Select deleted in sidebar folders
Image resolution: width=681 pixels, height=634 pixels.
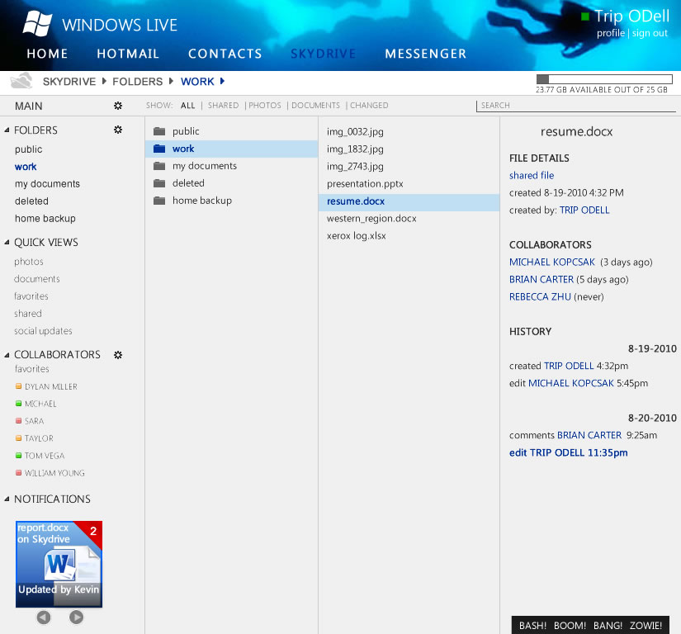click(x=31, y=201)
